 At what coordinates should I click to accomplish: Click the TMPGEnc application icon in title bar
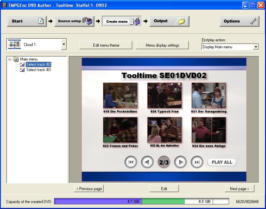[x=4, y=5]
